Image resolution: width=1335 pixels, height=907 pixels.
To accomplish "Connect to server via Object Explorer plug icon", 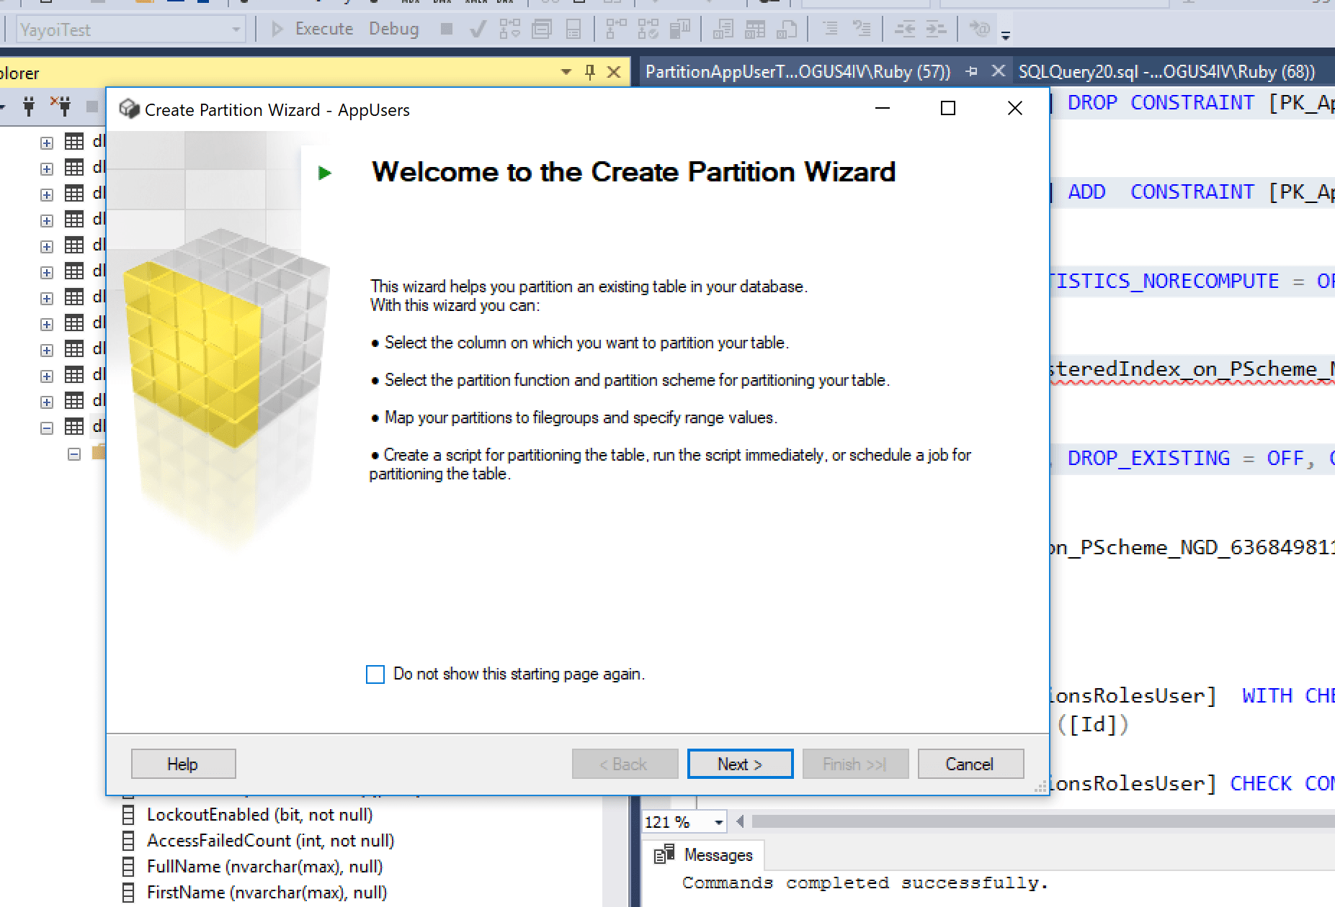I will tap(29, 107).
